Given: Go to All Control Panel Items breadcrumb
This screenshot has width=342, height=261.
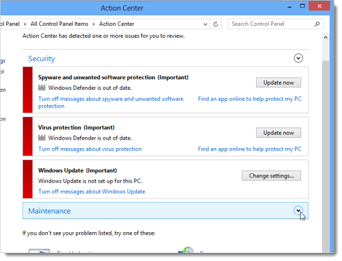Looking at the screenshot, I should [60, 24].
